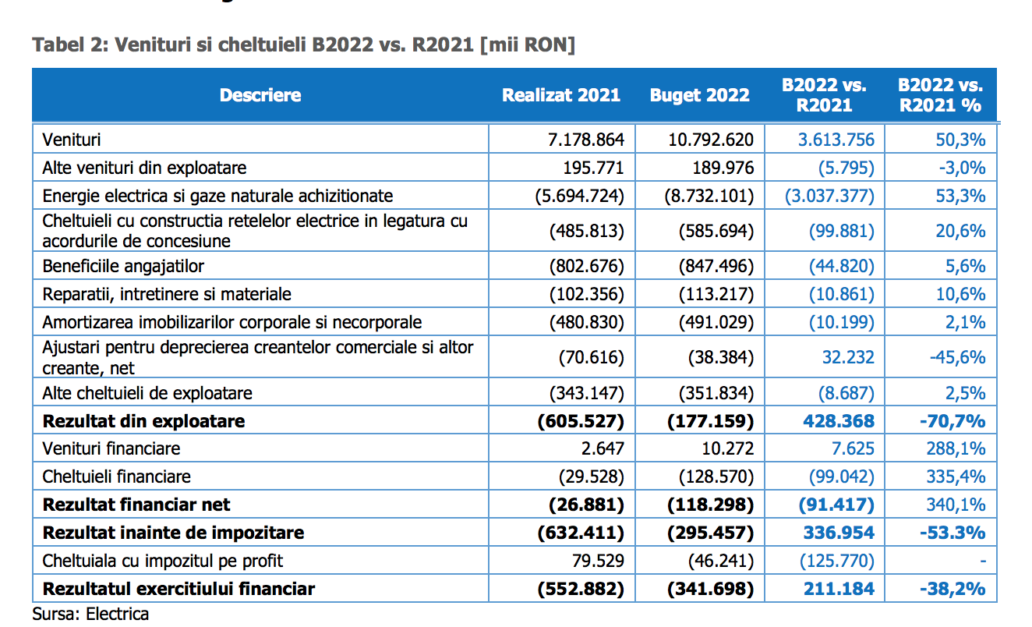The image size is (1032, 627).
Task: Click the bold 428.368 value
Action: 839,421
